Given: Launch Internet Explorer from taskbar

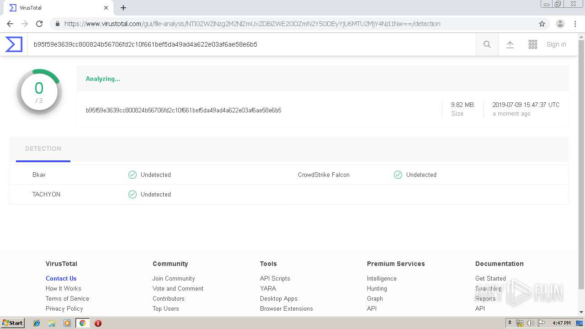Looking at the screenshot, I should pos(37,323).
